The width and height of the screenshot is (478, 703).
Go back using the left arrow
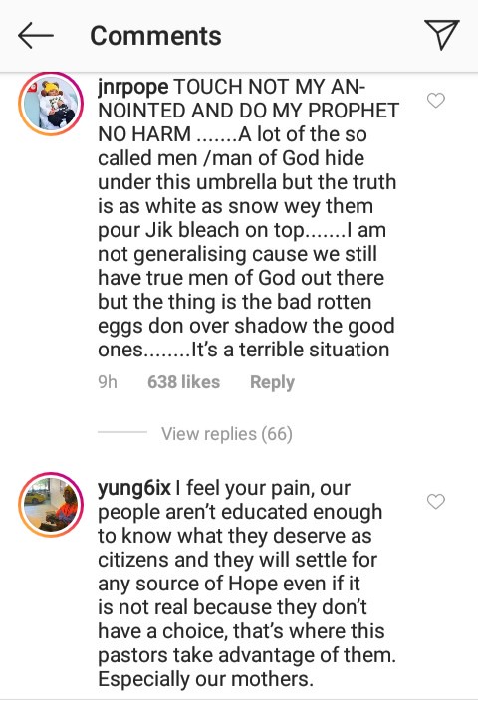[36, 36]
